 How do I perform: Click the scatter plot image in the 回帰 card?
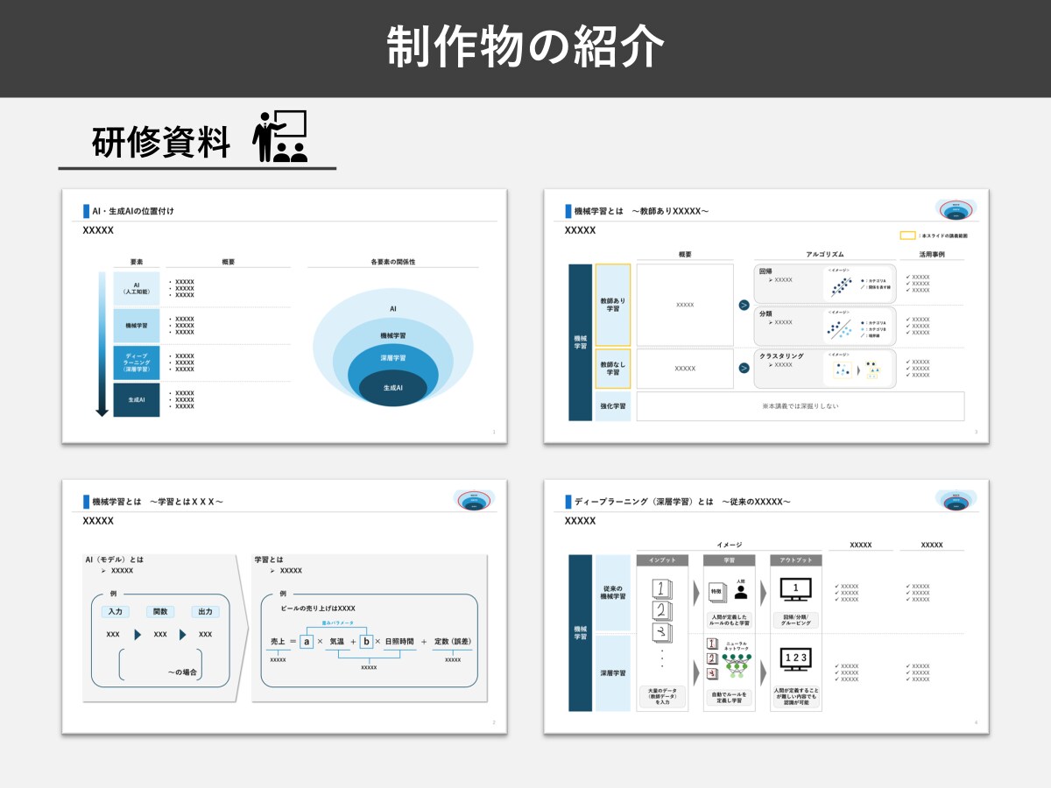tap(842, 286)
